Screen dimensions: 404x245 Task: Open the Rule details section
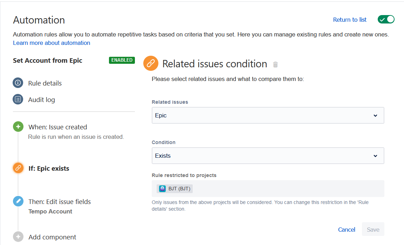coord(45,83)
